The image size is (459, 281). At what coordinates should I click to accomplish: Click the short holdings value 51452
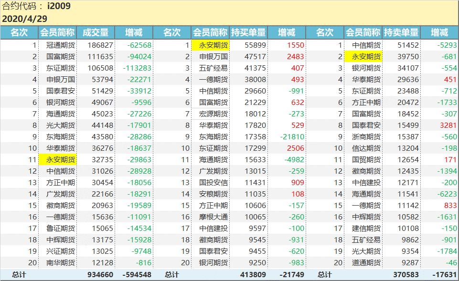(407, 45)
